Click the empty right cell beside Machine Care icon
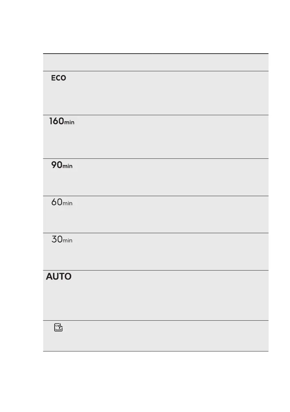 (x=209, y=336)
